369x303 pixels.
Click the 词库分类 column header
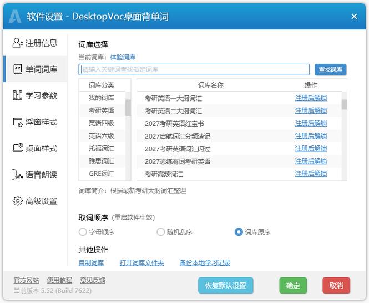click(102, 85)
